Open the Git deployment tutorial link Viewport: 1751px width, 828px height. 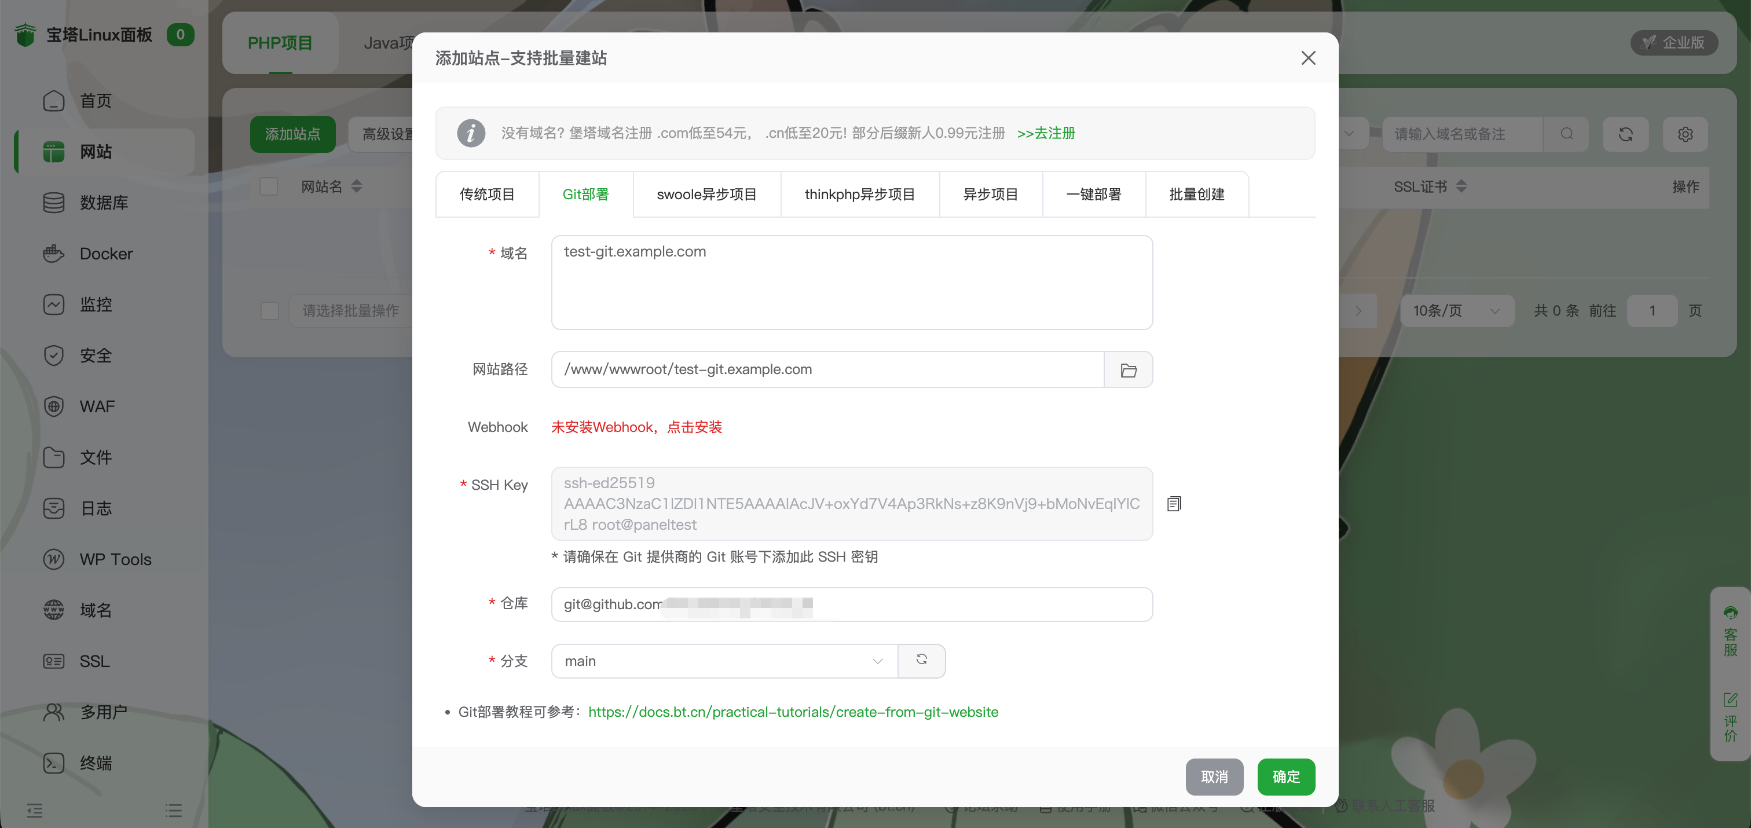tap(793, 712)
